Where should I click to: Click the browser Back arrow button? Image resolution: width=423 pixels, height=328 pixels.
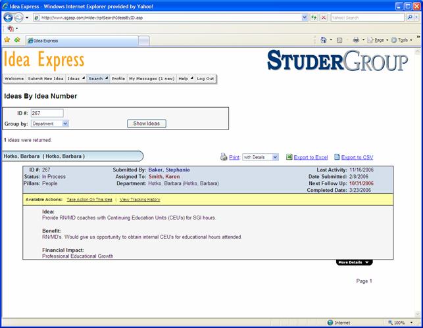tap(8, 18)
